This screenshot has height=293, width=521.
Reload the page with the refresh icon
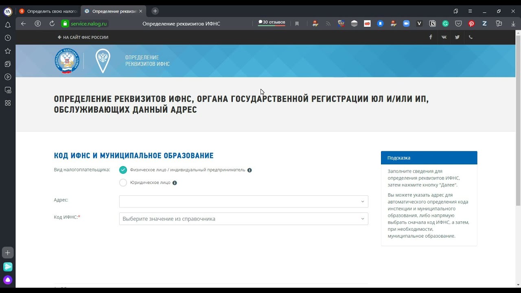coord(52,24)
